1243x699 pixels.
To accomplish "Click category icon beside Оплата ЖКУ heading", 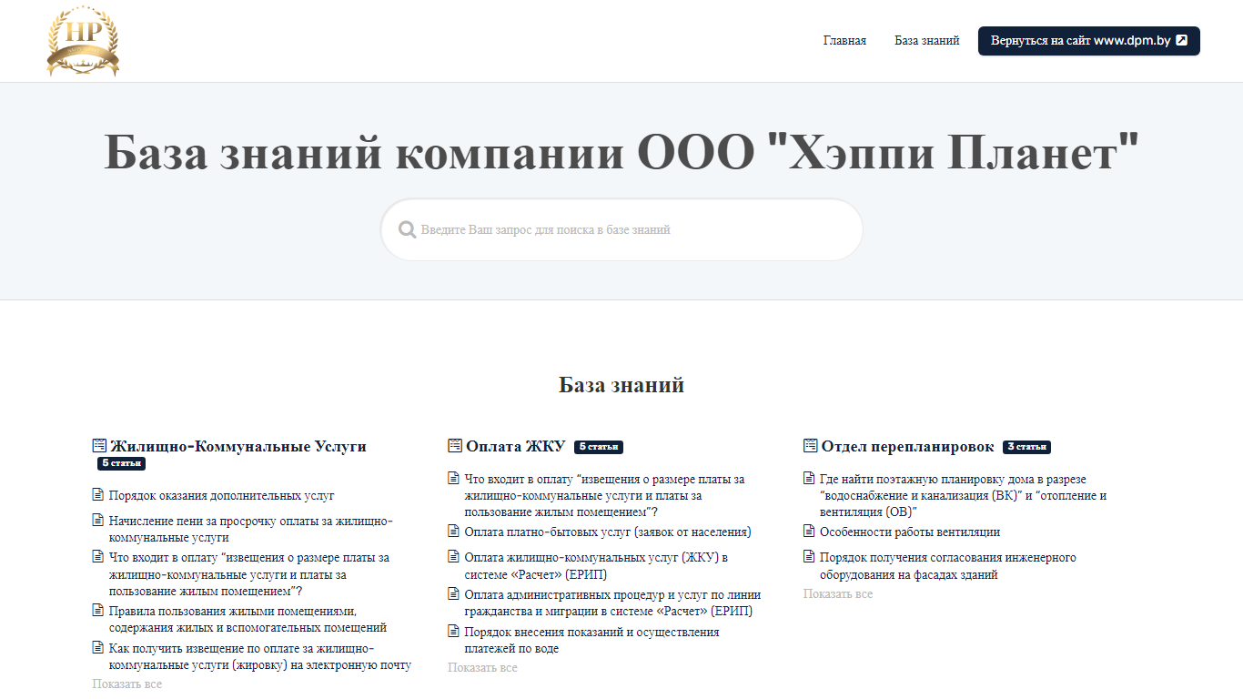I will [455, 446].
